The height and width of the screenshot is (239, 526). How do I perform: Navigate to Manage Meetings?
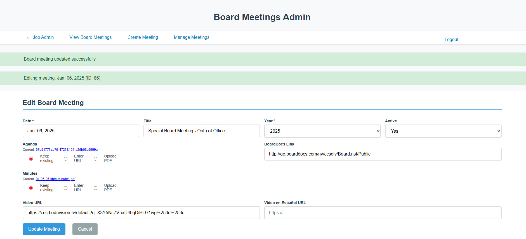192,37
